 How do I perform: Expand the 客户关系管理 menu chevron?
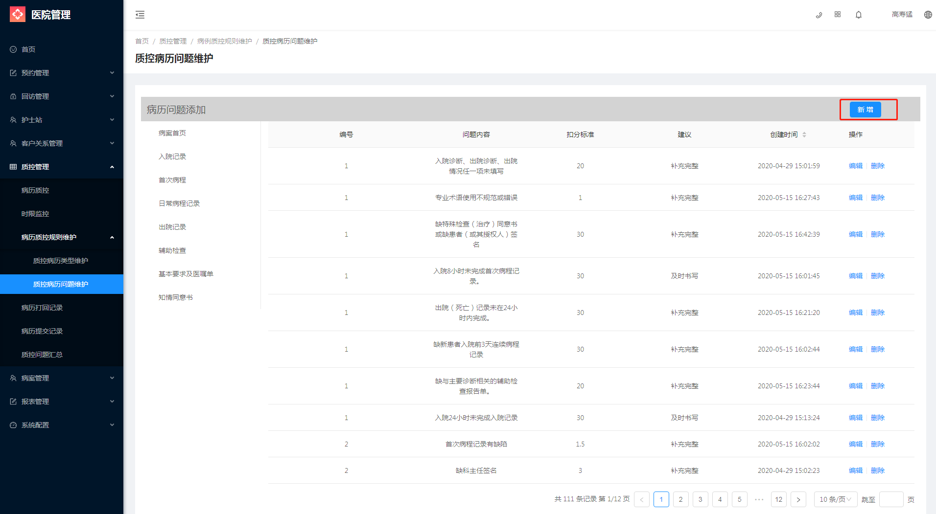112,143
